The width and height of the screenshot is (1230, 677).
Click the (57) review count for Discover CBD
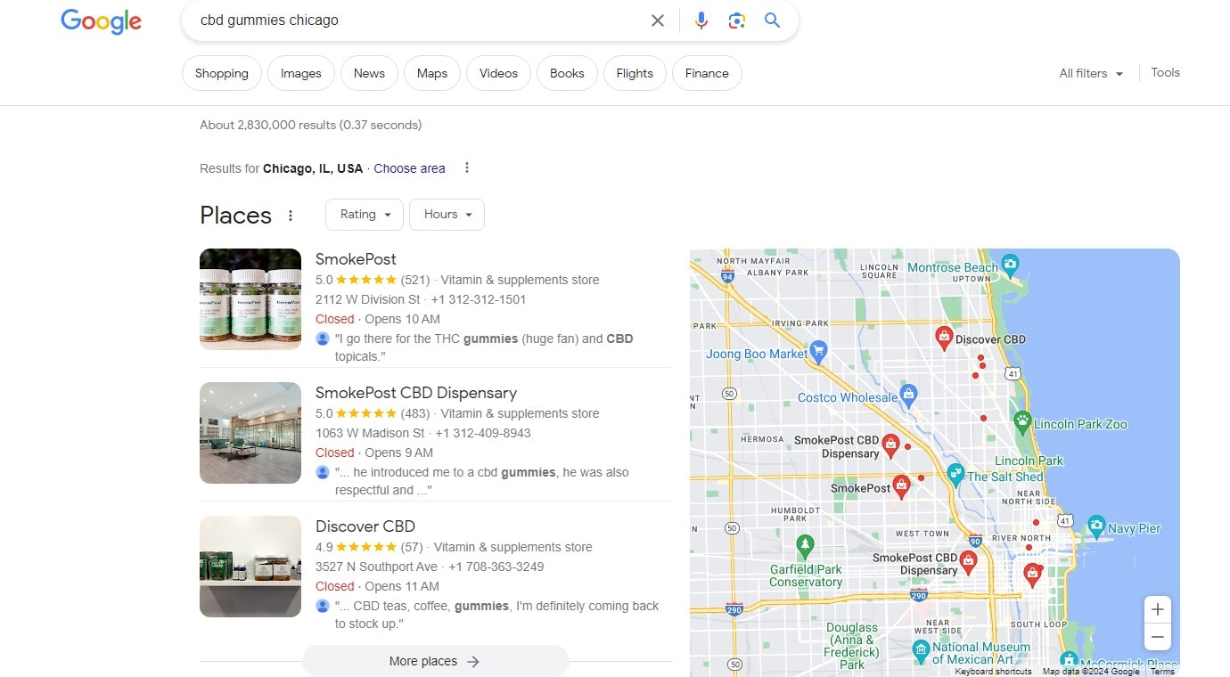pyautogui.click(x=412, y=547)
